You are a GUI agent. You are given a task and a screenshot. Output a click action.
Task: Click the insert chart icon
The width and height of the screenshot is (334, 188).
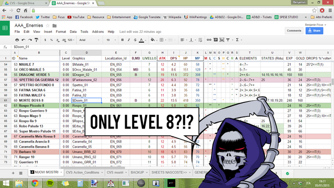(x=222, y=40)
